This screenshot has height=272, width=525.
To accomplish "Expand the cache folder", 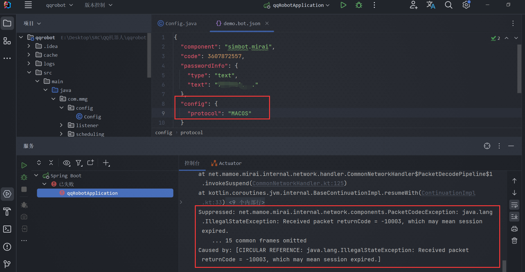I will pos(29,55).
